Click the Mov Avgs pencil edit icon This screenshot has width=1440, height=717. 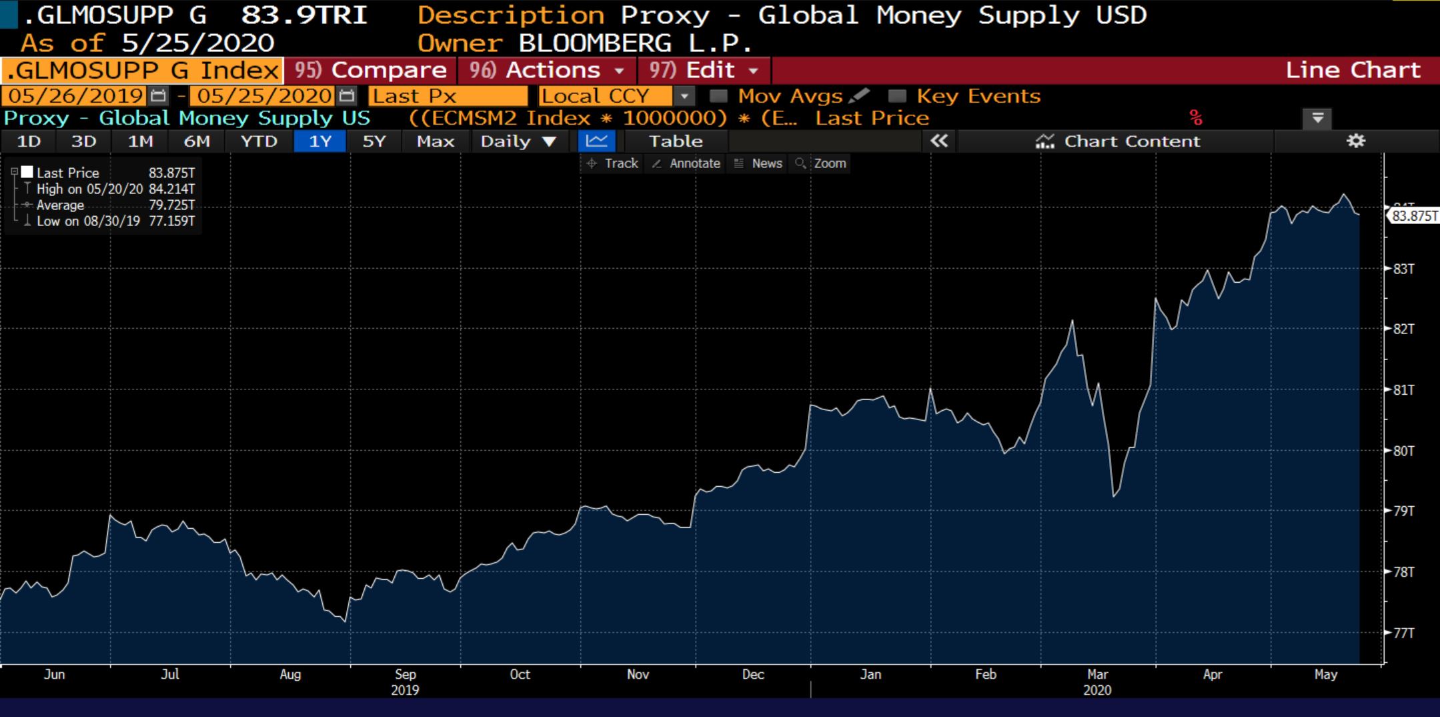(859, 96)
